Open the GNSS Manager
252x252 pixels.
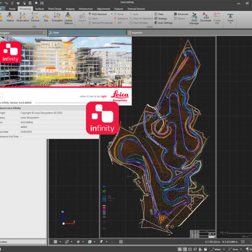(194, 18)
